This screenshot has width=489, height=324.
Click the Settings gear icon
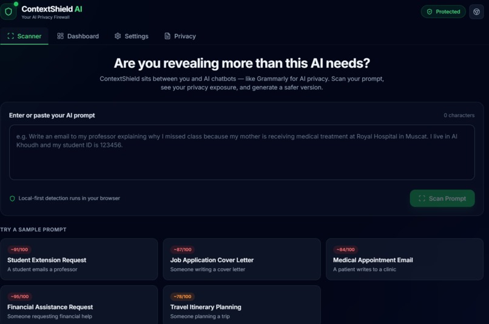pos(118,36)
